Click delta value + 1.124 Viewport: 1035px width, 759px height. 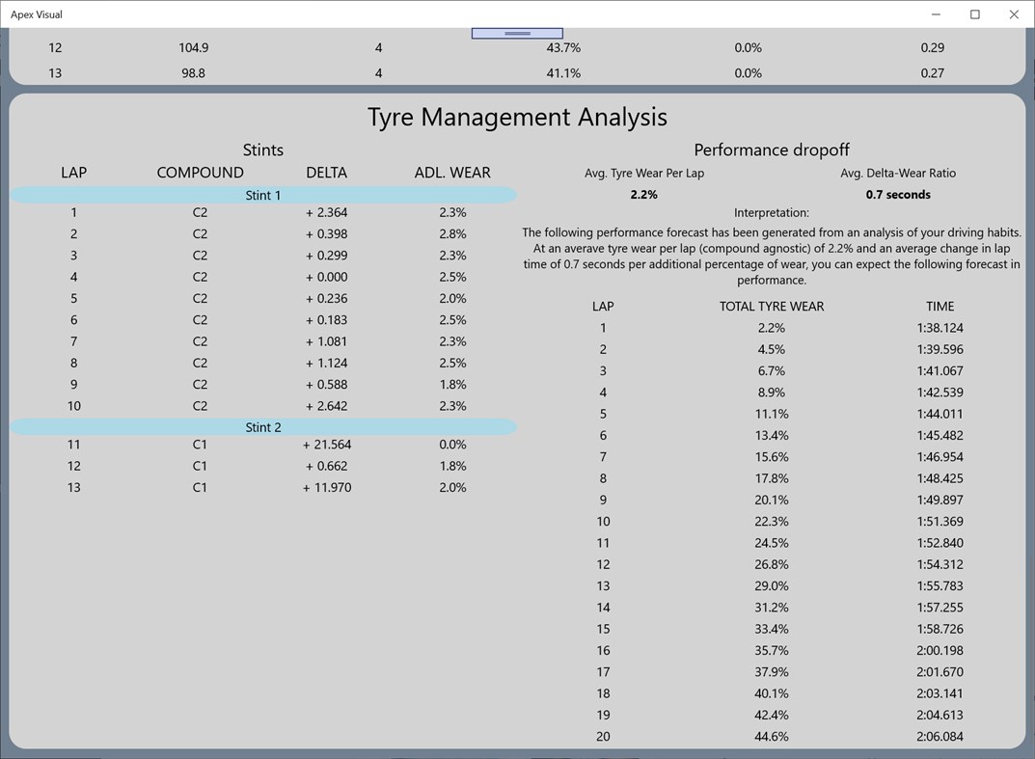(x=327, y=363)
